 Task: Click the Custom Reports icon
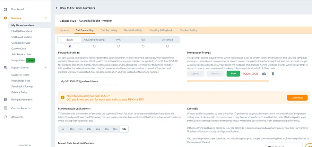(5, 108)
